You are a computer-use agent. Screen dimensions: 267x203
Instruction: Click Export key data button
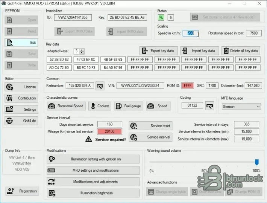coord(159,51)
